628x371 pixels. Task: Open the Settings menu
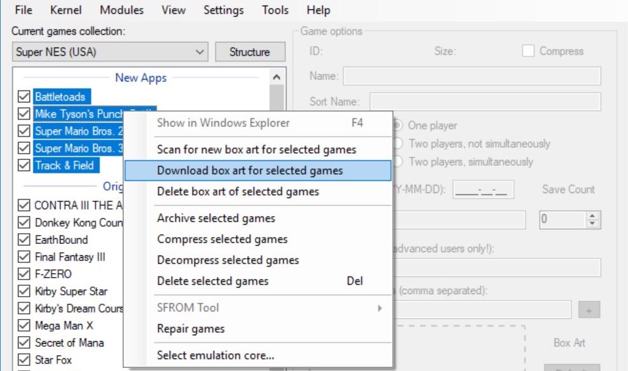tap(224, 10)
